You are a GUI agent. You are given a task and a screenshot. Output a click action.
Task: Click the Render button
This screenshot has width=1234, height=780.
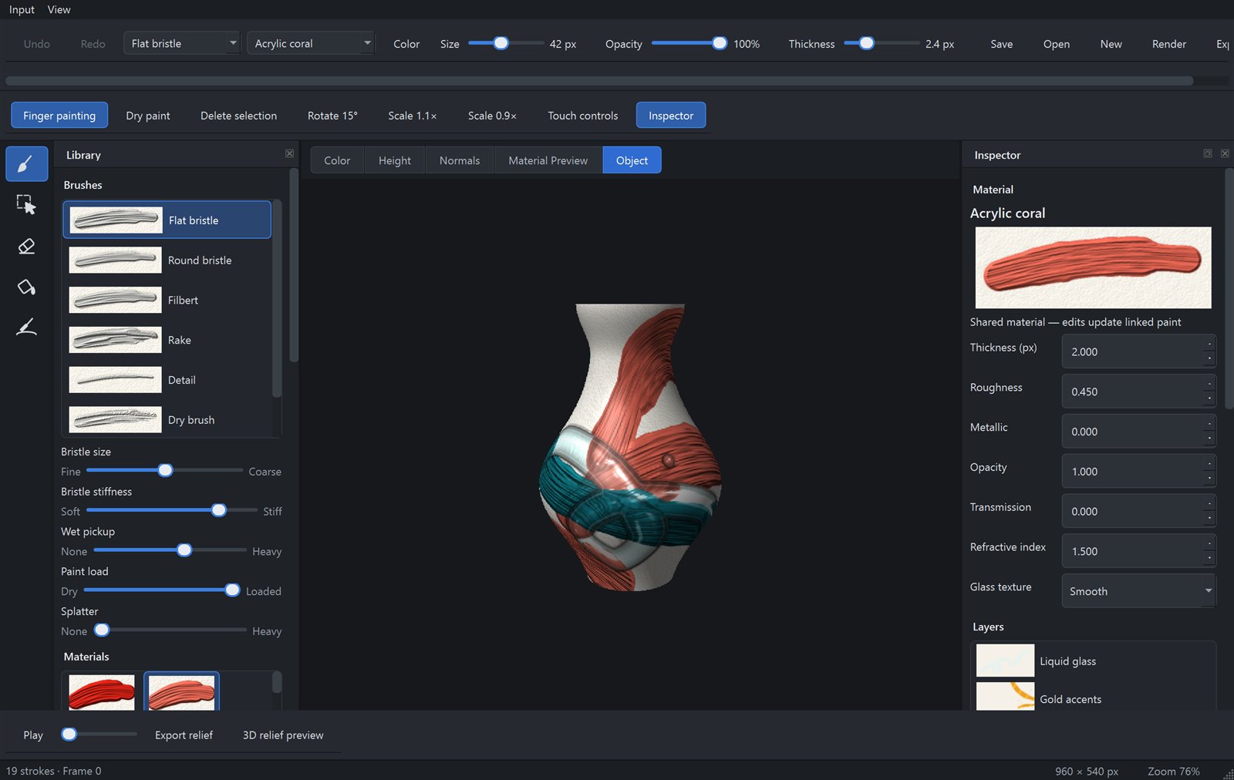coord(1169,44)
